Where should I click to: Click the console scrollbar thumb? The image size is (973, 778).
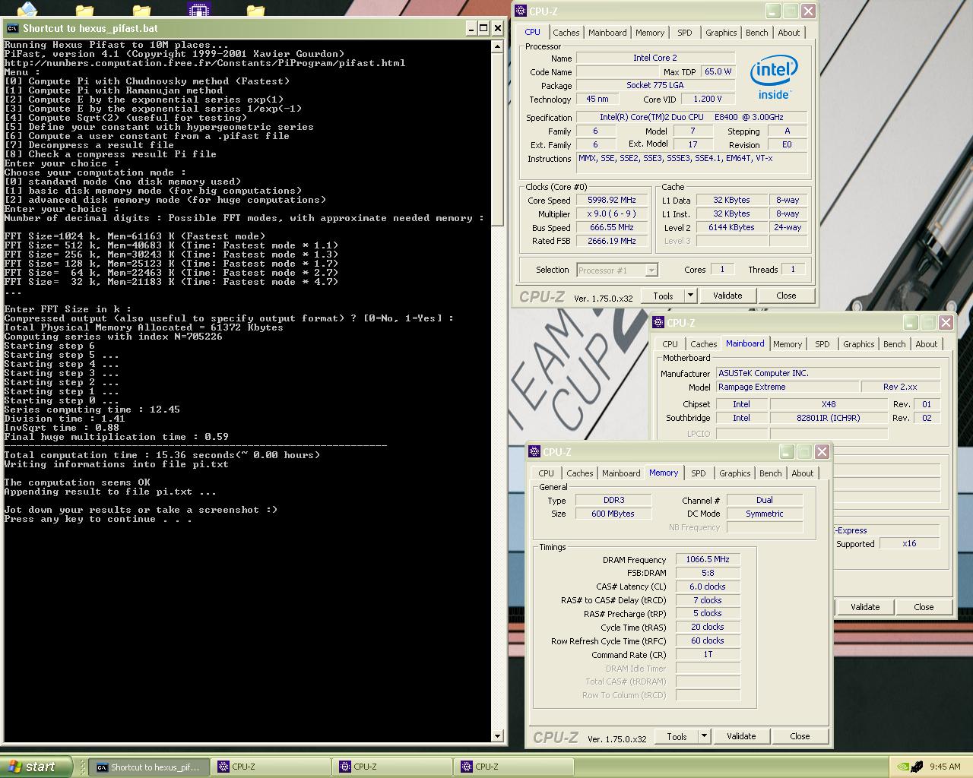[x=498, y=138]
